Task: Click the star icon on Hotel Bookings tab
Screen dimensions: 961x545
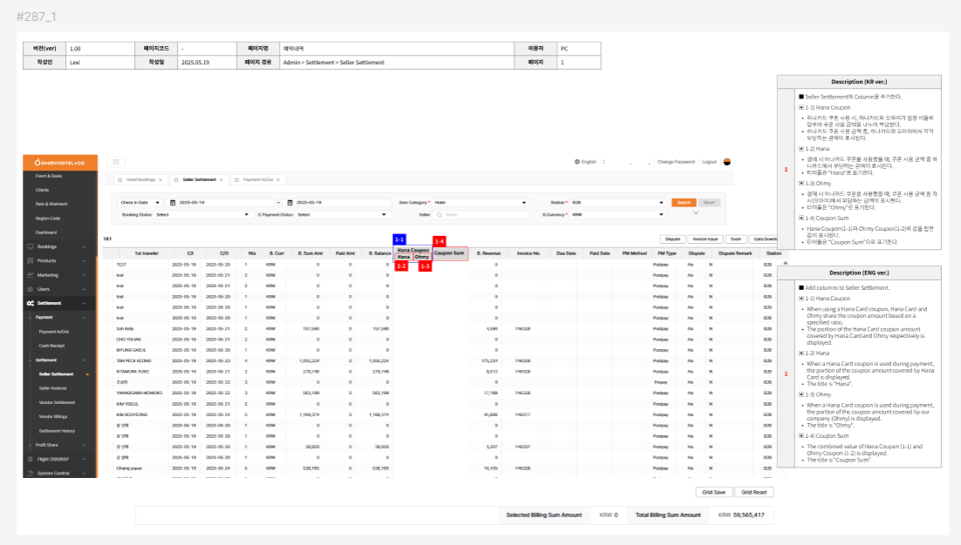Action: pos(119,179)
